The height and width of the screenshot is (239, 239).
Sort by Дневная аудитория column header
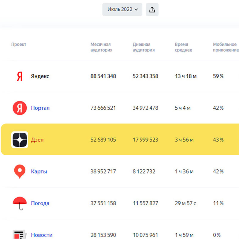pos(143,47)
